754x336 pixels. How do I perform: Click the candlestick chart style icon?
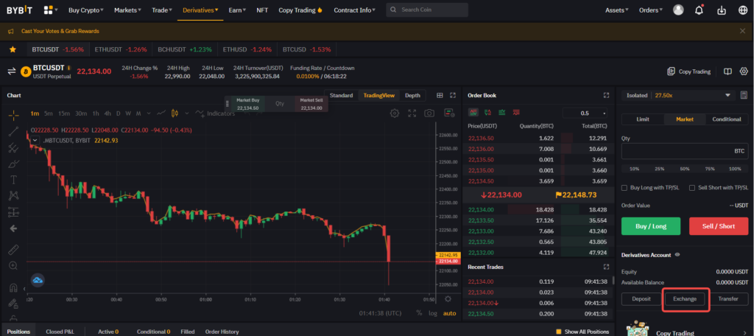(x=175, y=113)
